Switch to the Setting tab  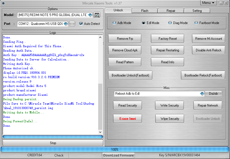(x=197, y=11)
